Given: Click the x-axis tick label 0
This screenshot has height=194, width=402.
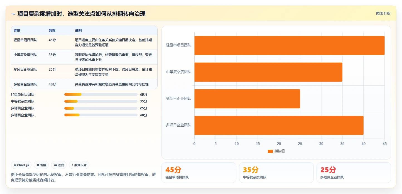Looking at the screenshot, I should (194, 144).
